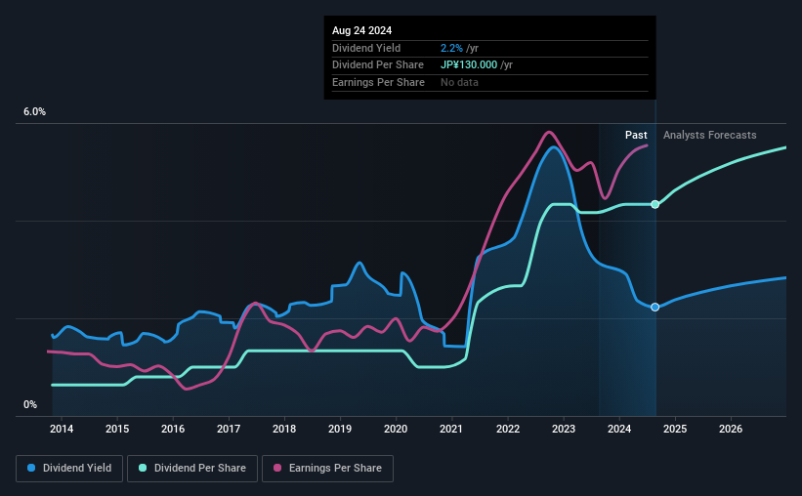
Task: Toggle the Earnings Per Share legend button
Action: 327,469
